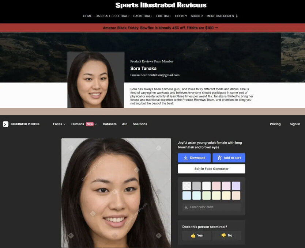Open the Football category
Viewport: 305px width, 248px height.
pos(163,16)
